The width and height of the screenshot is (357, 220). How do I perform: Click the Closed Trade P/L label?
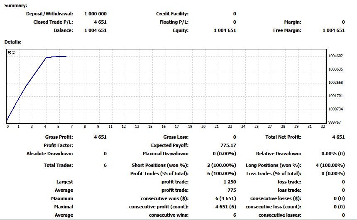tap(53, 22)
